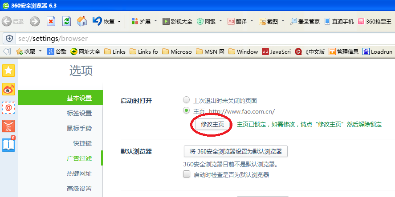The height and width of the screenshot is (197, 395).
Task: Expand the 扩展 dropdown arrow
Action: pos(155,21)
